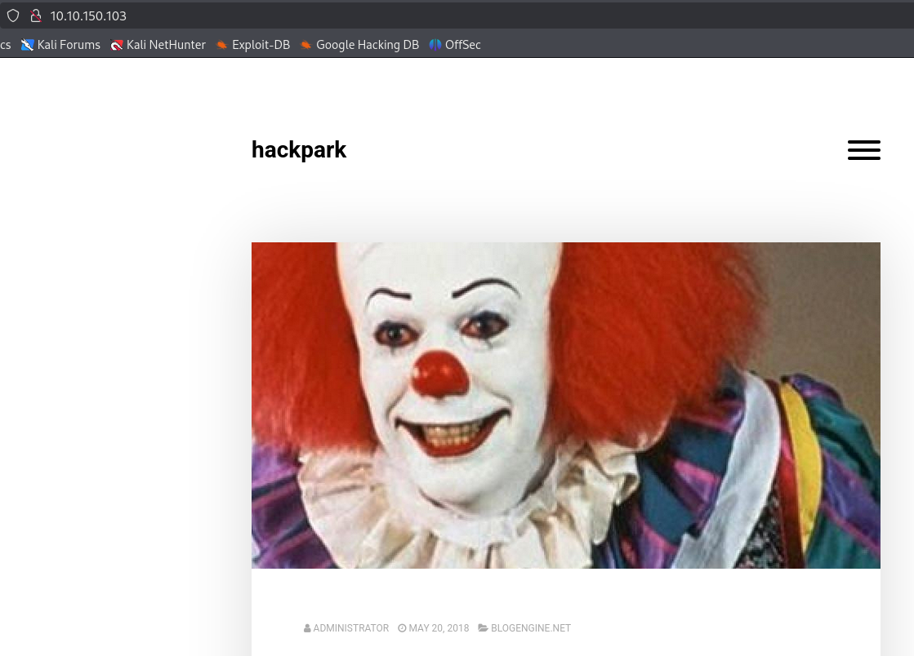The width and height of the screenshot is (914, 656).
Task: Click the OffSec bookmark favicon
Action: pyautogui.click(x=435, y=45)
